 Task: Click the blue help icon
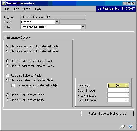(130, 126)
